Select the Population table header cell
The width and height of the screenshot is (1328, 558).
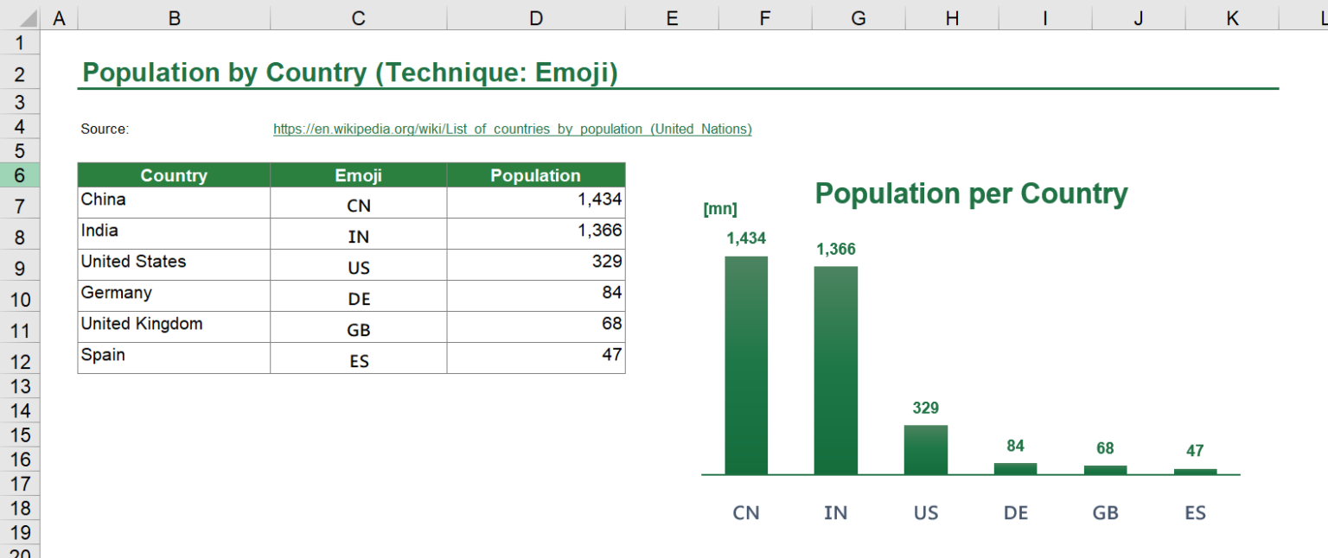(535, 175)
